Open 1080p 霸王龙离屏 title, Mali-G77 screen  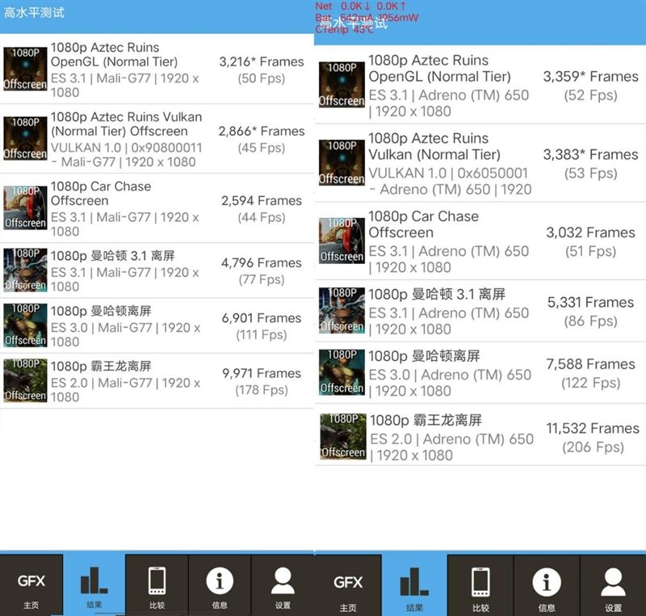click(x=100, y=366)
